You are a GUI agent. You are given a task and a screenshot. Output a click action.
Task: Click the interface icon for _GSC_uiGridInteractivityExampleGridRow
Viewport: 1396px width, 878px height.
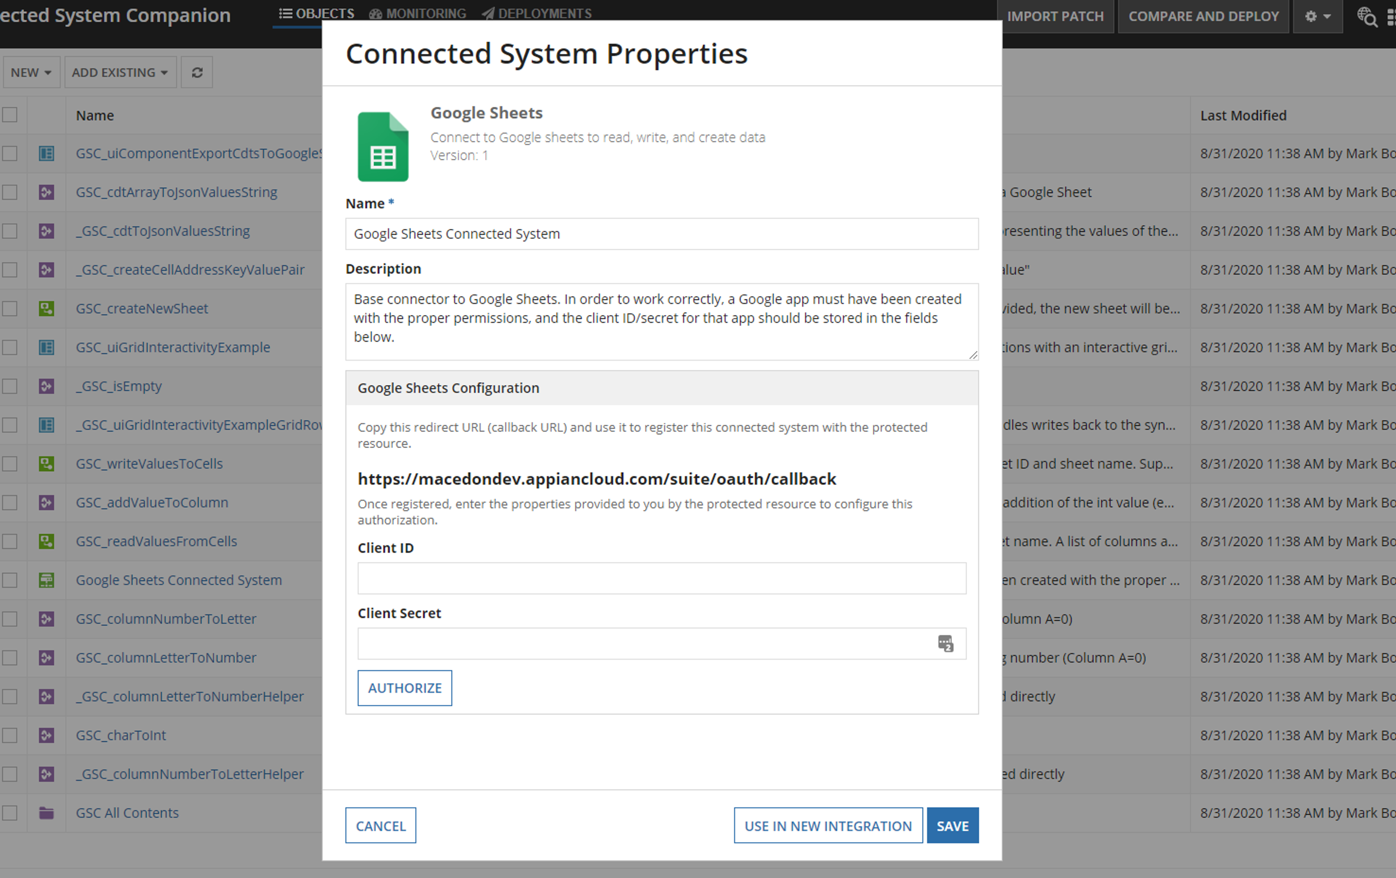47,426
